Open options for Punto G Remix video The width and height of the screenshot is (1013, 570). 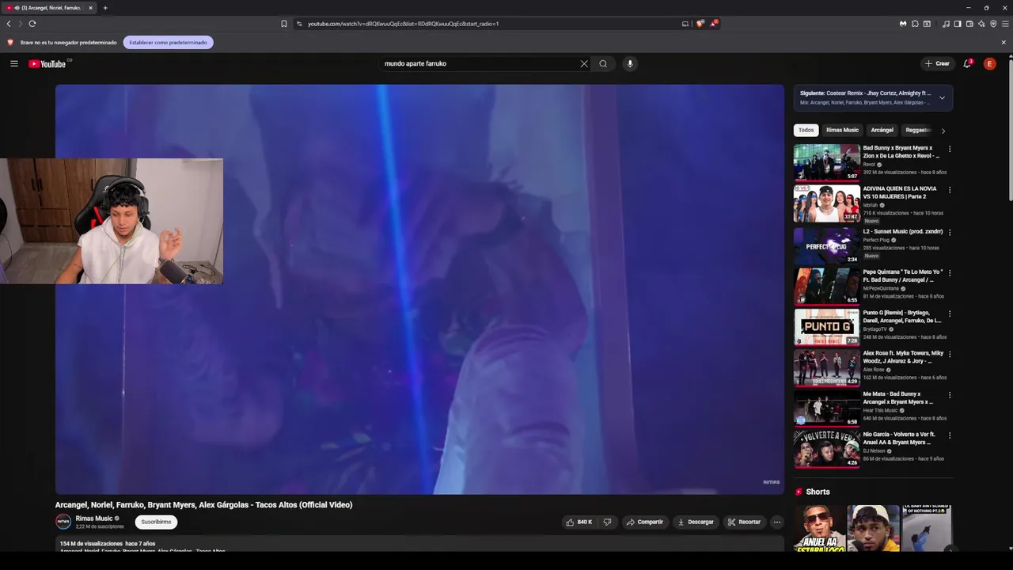pos(950,313)
